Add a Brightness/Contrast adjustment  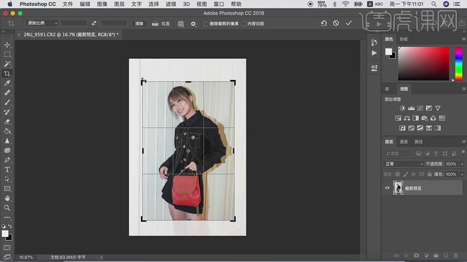click(x=402, y=108)
